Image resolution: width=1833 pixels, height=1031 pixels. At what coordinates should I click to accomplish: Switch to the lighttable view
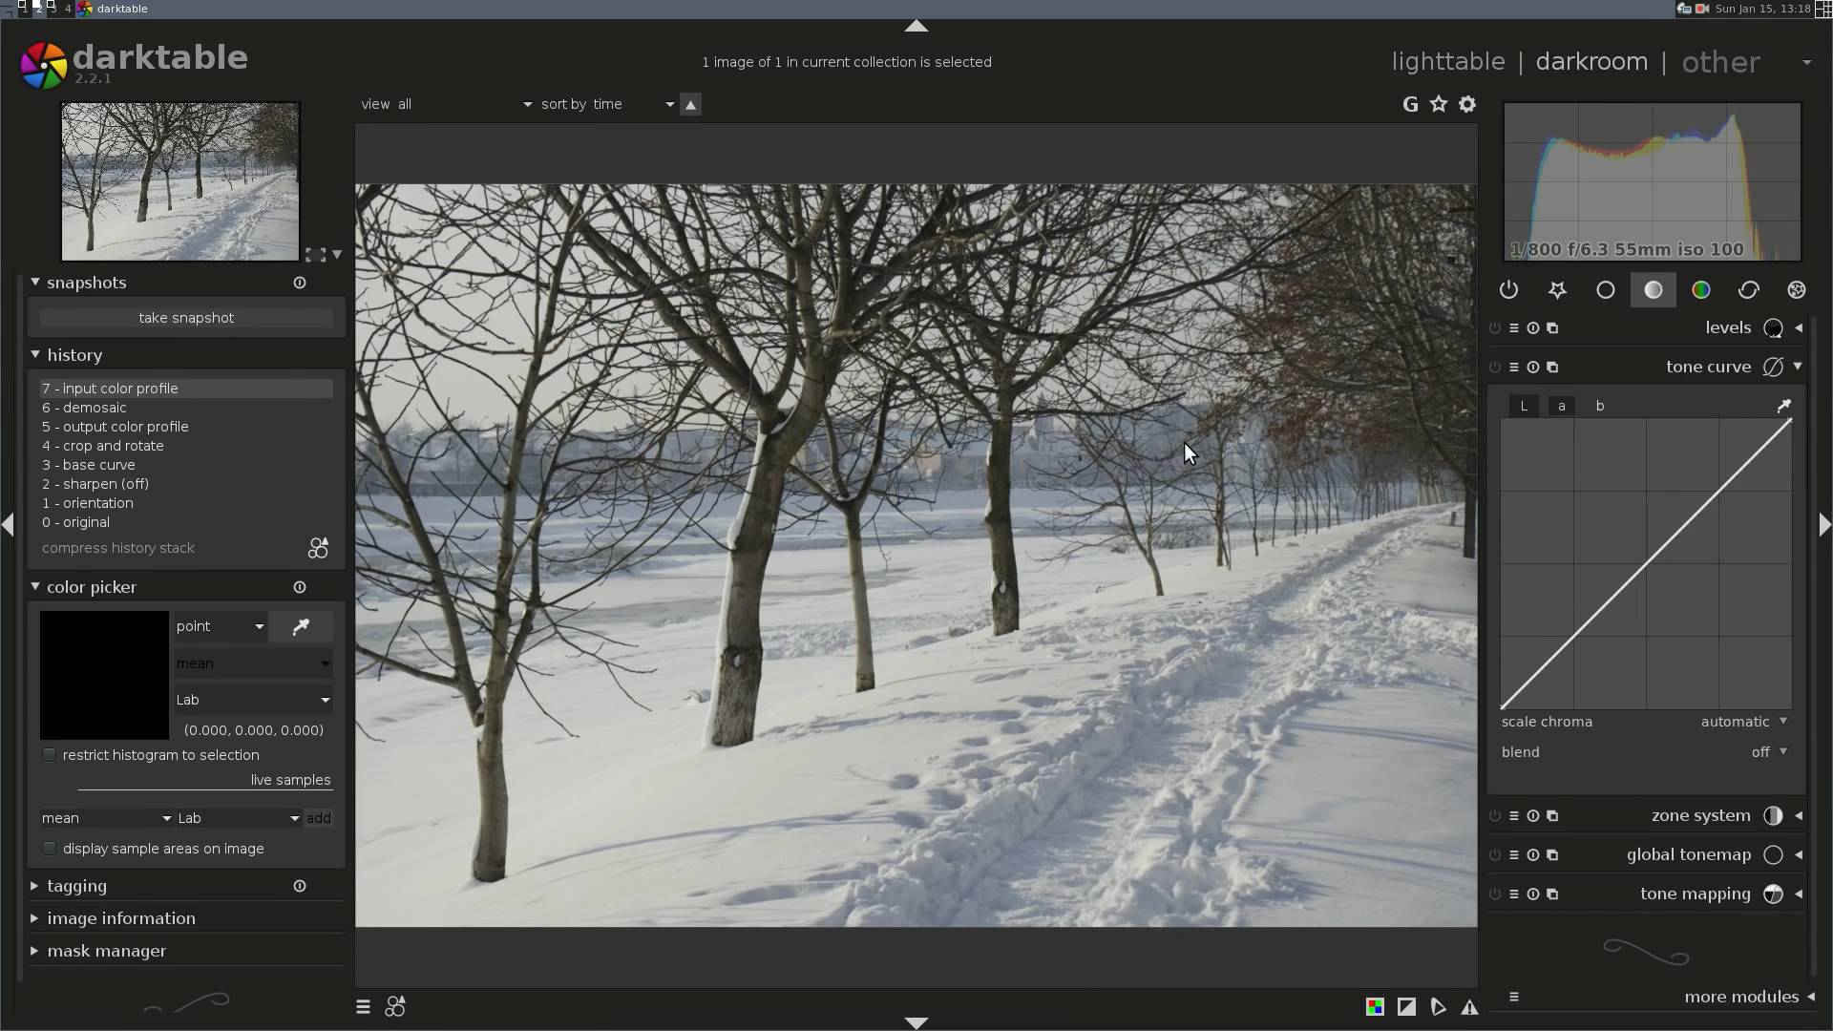tap(1447, 62)
